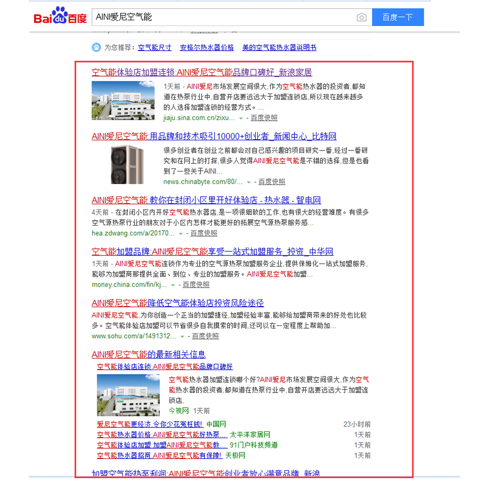Open result 教你在封闭小区里开好体验店 智电网
482x482 pixels.
click(206, 201)
